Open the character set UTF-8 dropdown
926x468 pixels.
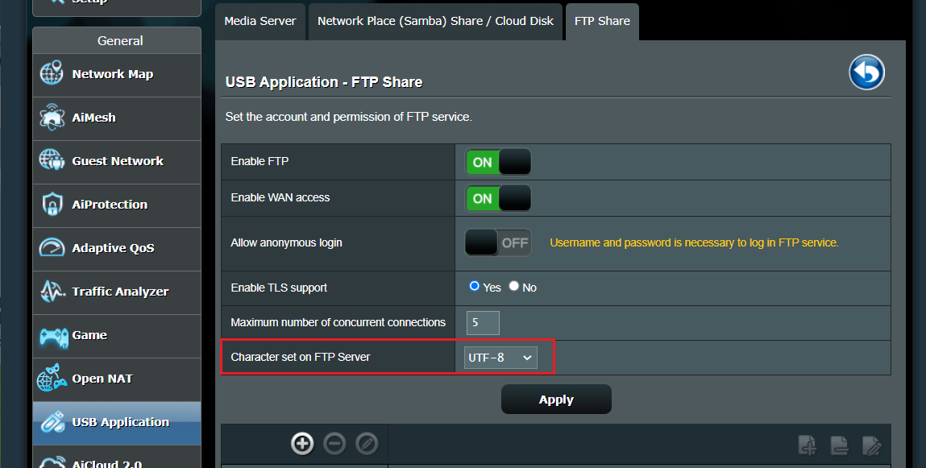tap(500, 358)
